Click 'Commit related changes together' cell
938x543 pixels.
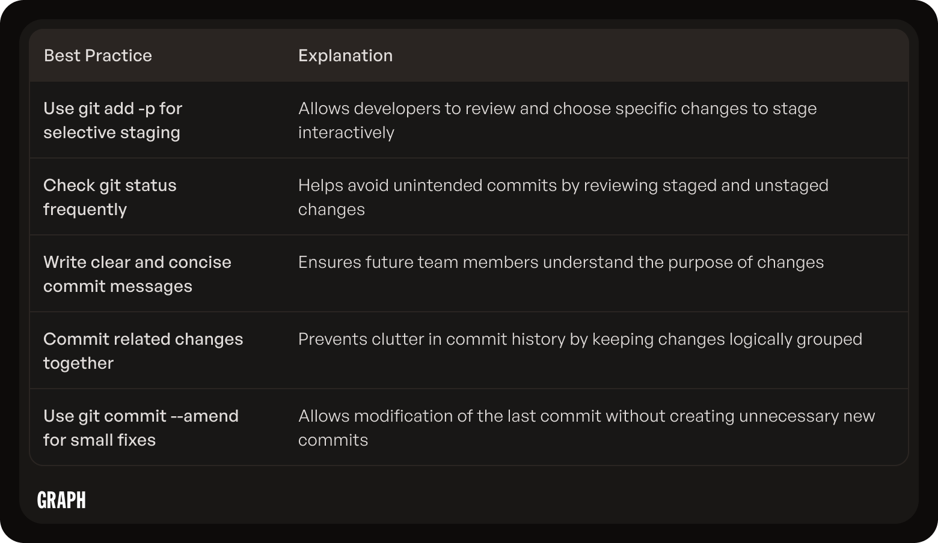[143, 351]
